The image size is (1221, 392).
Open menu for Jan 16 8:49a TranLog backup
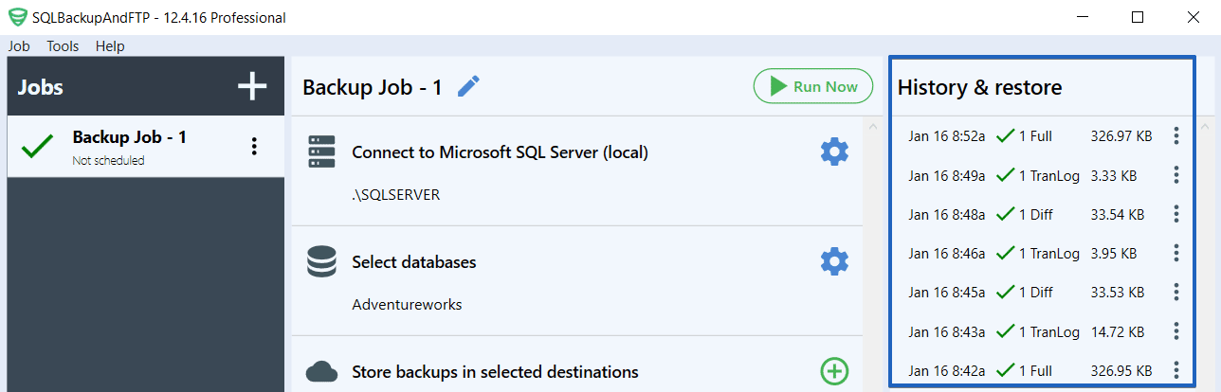1176,175
